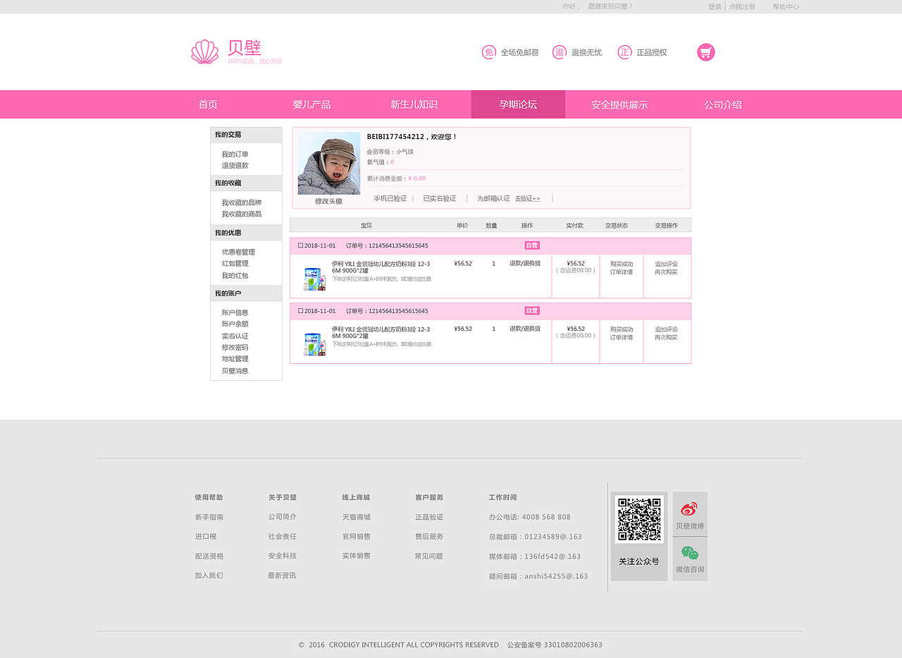This screenshot has width=902, height=658.
Task: Click 退款/退换货 in first order
Action: (525, 264)
